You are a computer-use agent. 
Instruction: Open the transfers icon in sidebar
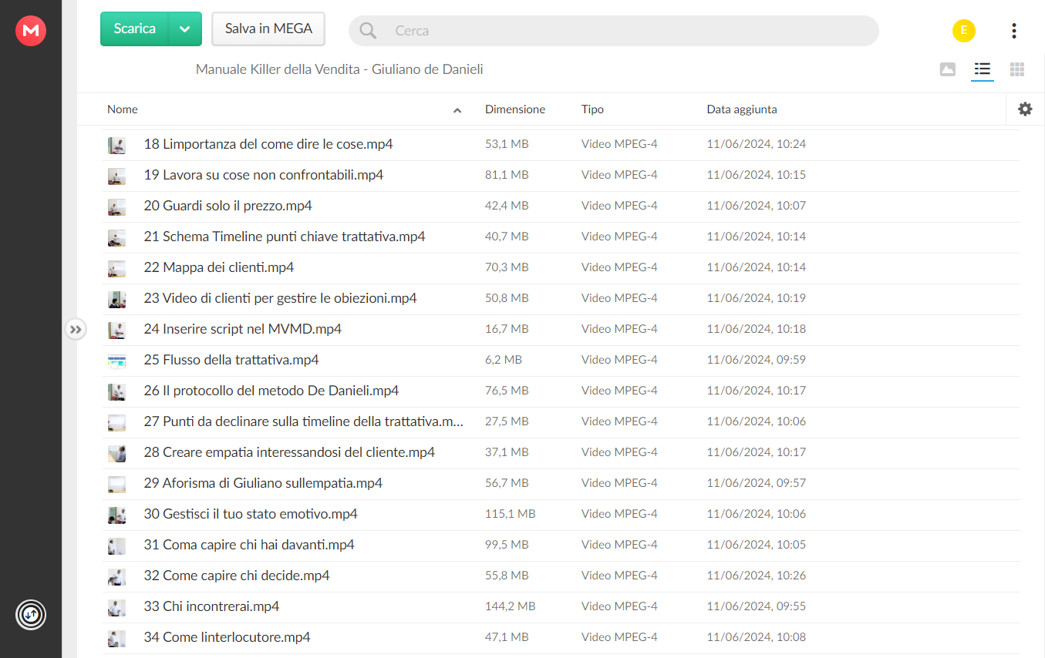(x=31, y=615)
